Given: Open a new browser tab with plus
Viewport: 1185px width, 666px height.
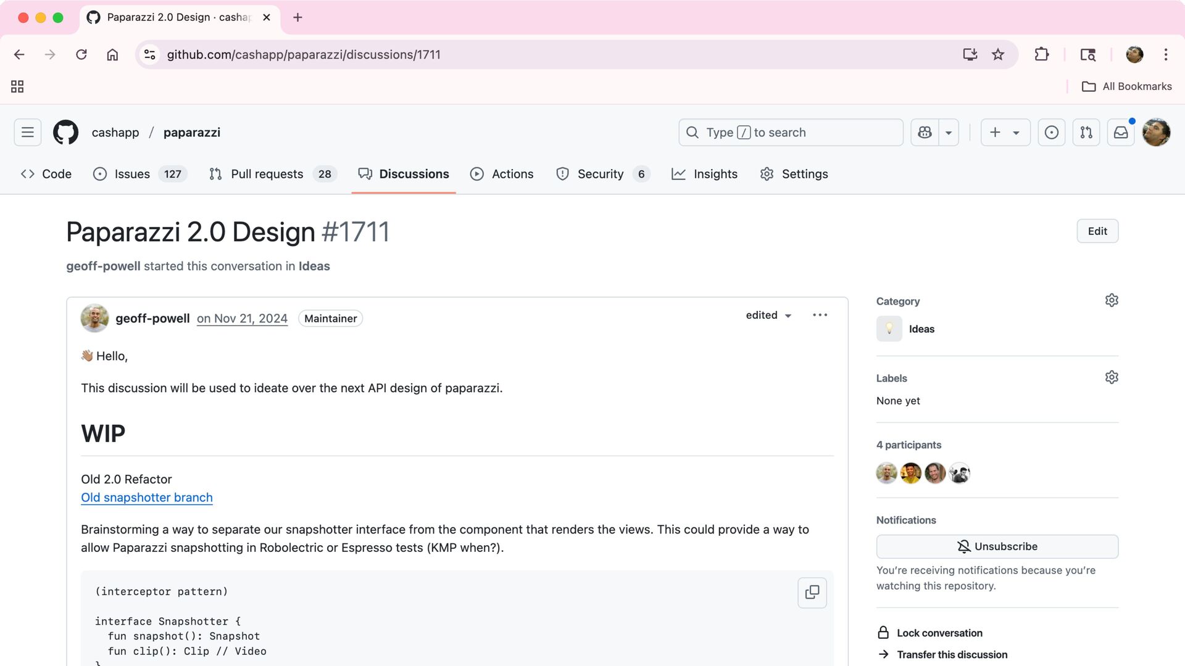Looking at the screenshot, I should 297,17.
